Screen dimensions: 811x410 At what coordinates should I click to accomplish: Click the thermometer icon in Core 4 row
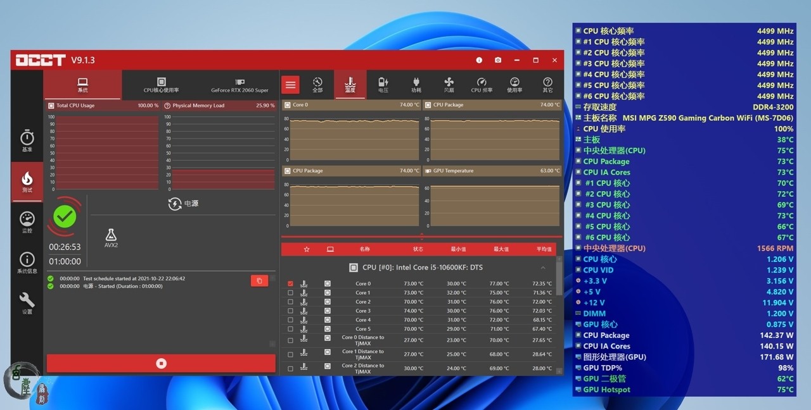pyautogui.click(x=304, y=320)
